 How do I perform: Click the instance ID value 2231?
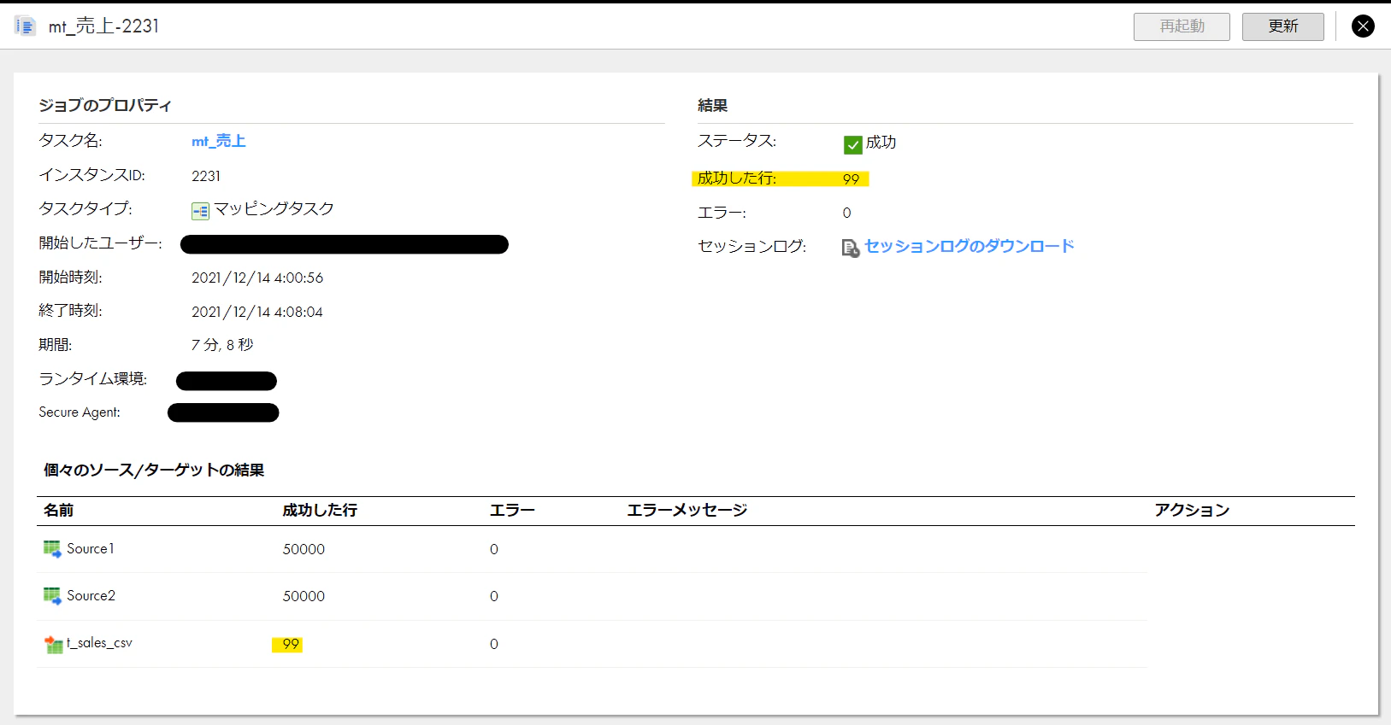[x=206, y=176]
